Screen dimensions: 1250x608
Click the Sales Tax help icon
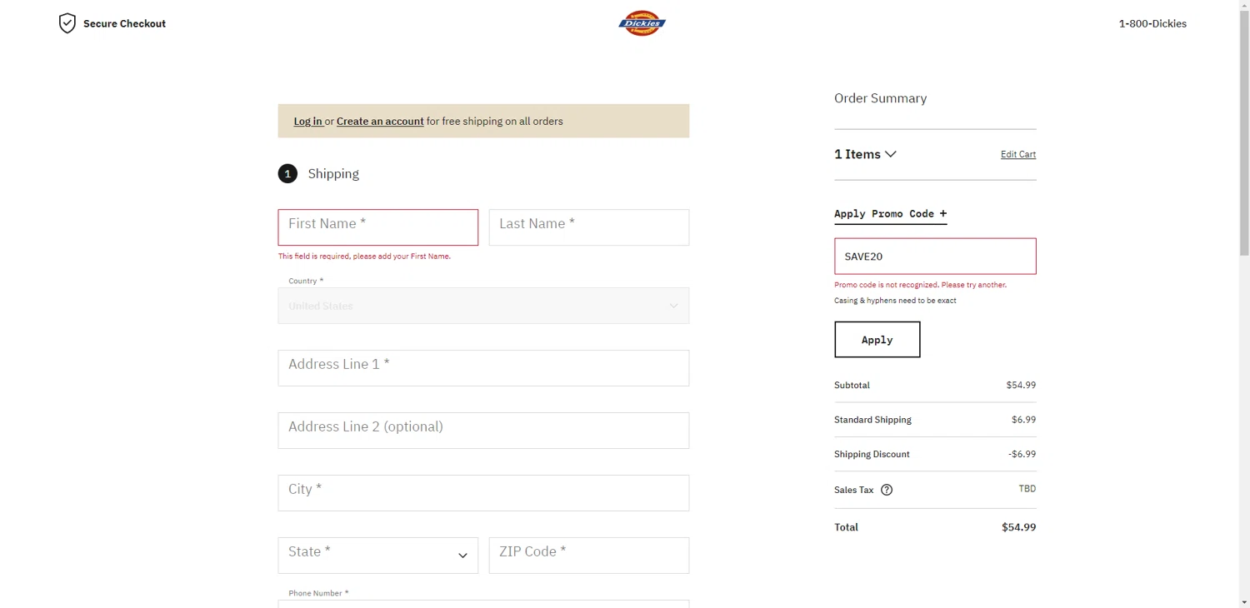[x=887, y=490]
